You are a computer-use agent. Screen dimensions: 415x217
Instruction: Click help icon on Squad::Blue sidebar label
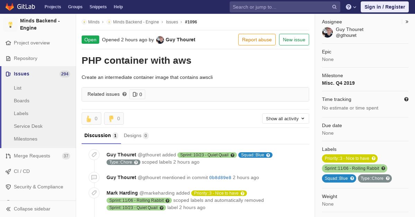(x=352, y=178)
